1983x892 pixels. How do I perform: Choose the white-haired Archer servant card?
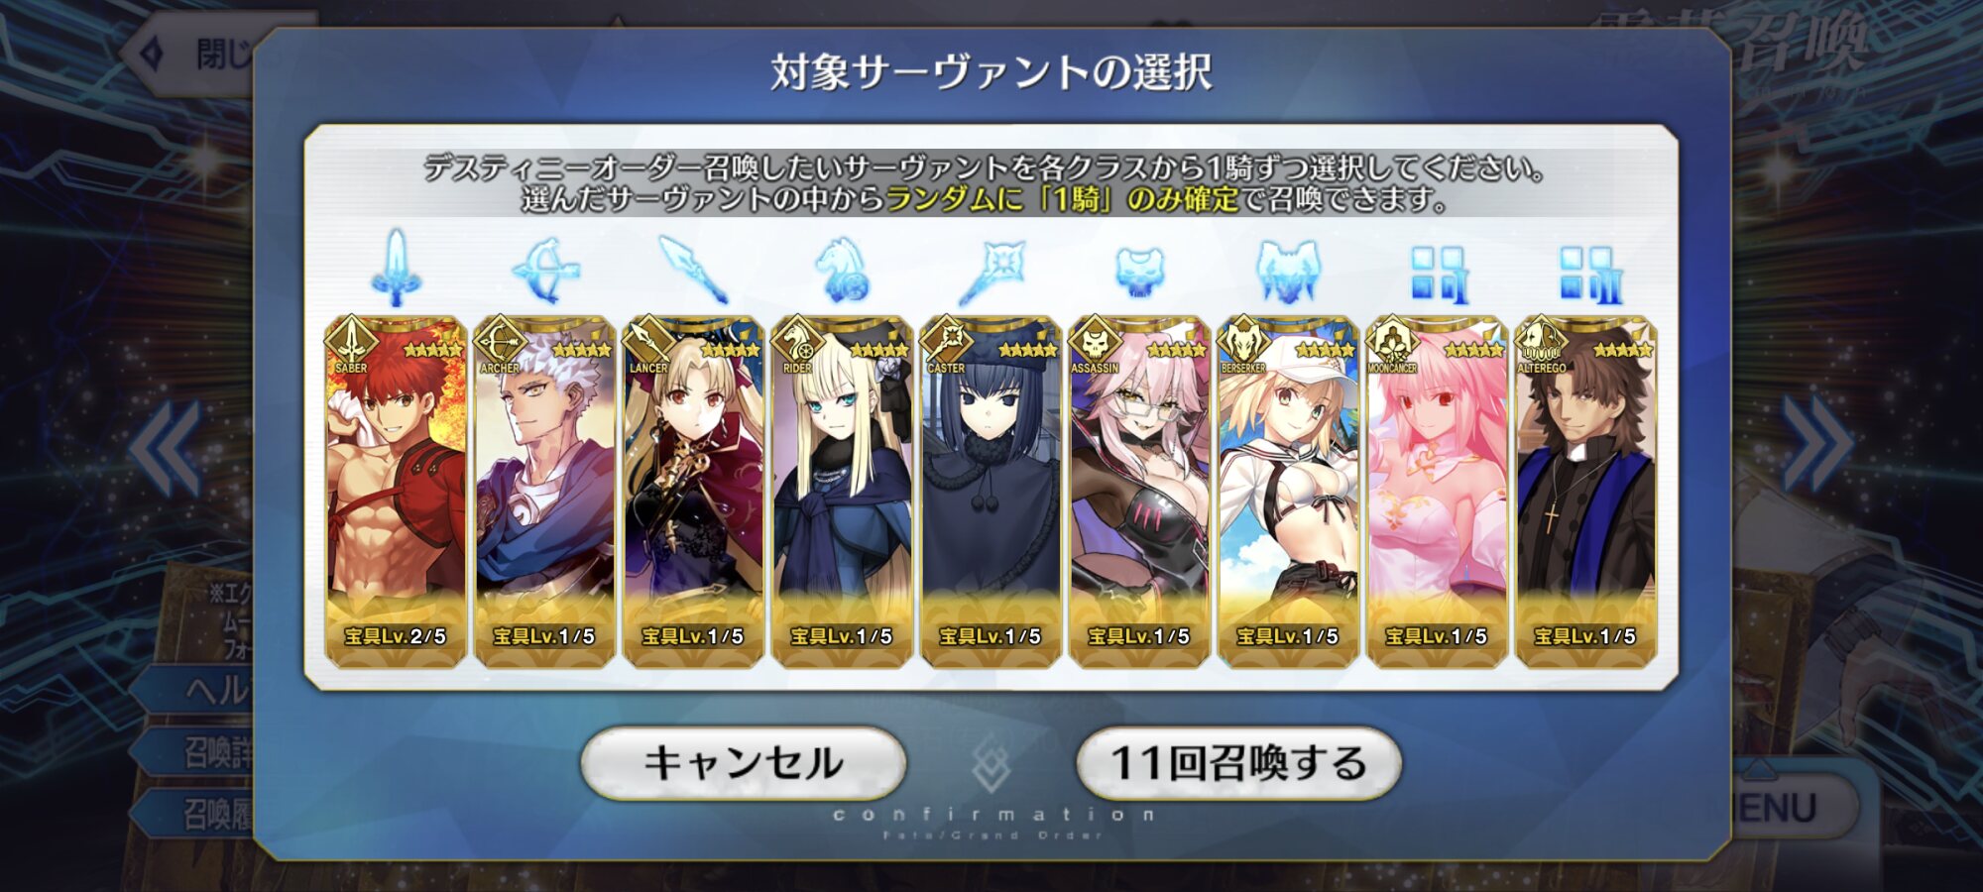tap(544, 491)
